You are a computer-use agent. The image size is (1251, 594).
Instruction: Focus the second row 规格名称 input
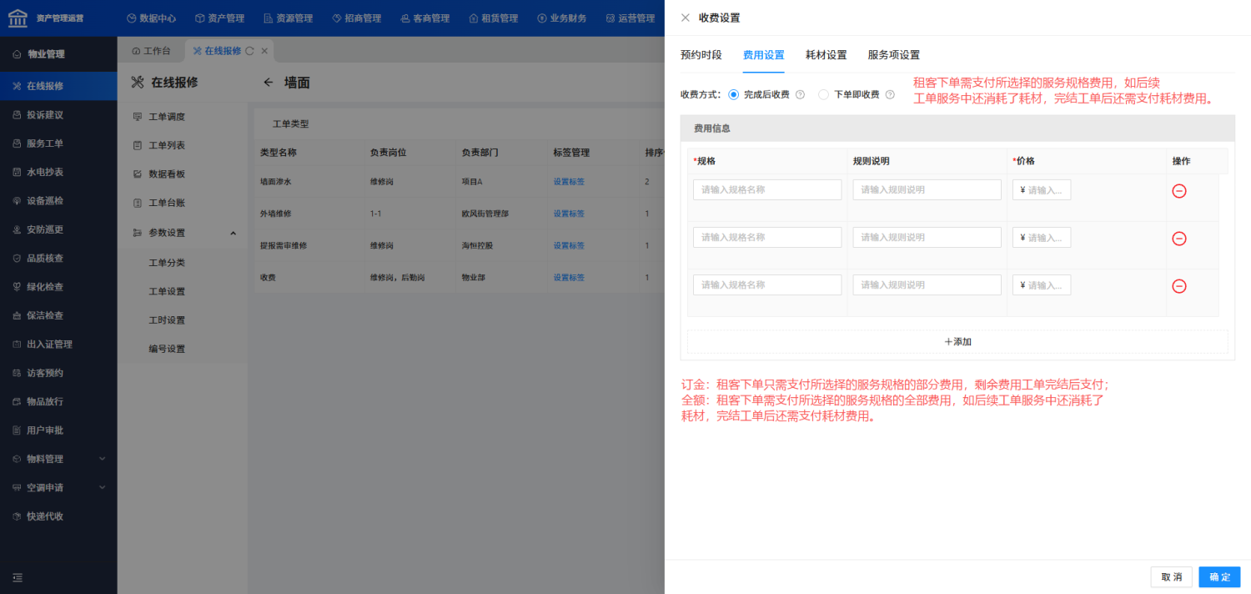767,238
